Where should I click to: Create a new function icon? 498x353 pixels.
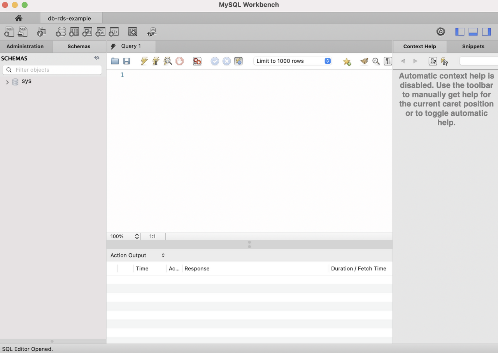tap(114, 32)
